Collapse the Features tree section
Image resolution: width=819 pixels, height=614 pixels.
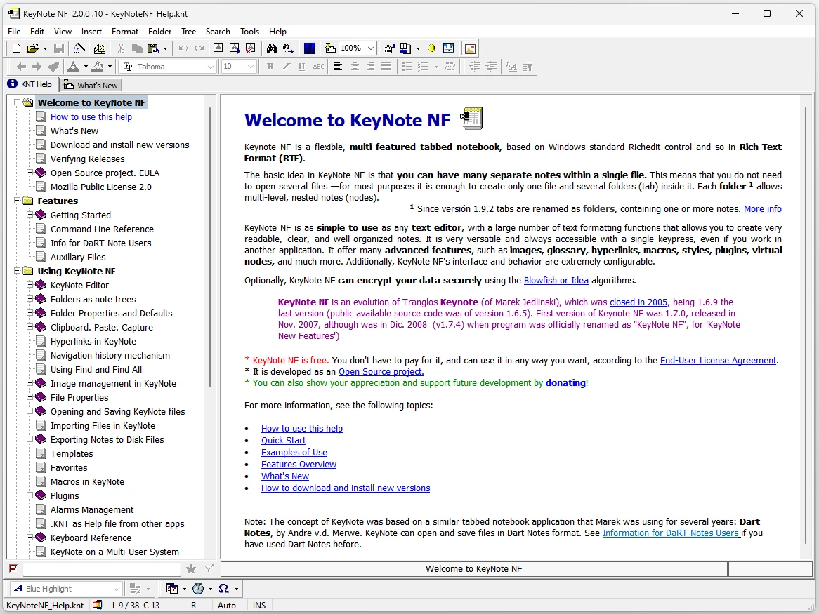pyautogui.click(x=18, y=200)
